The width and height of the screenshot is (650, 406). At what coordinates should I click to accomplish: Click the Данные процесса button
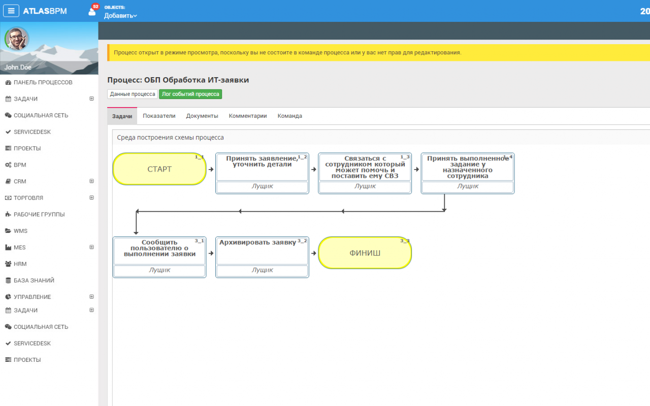tap(133, 94)
